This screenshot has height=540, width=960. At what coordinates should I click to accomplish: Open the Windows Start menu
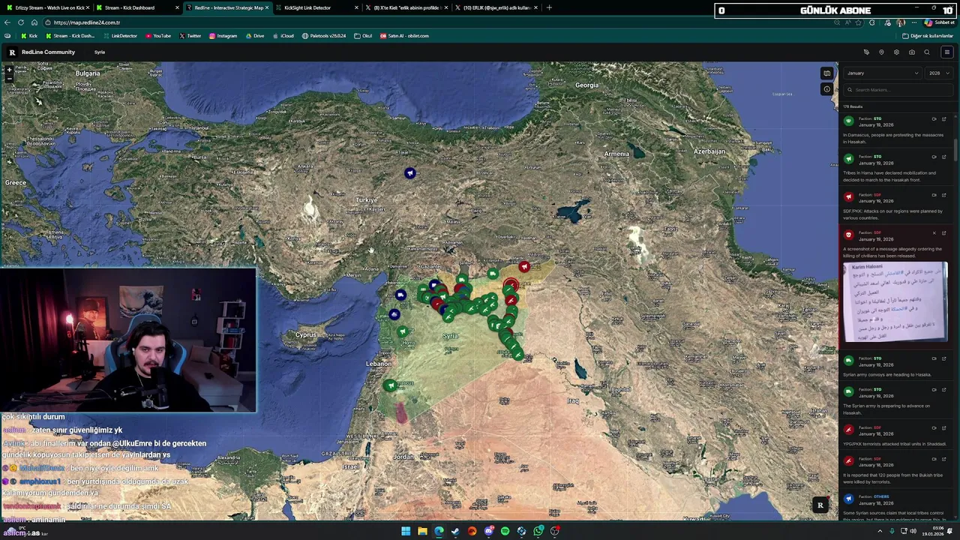click(406, 531)
